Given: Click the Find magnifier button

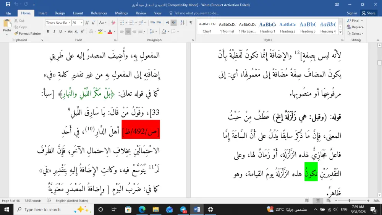Looking at the screenshot, I should pyautogui.click(x=353, y=21).
